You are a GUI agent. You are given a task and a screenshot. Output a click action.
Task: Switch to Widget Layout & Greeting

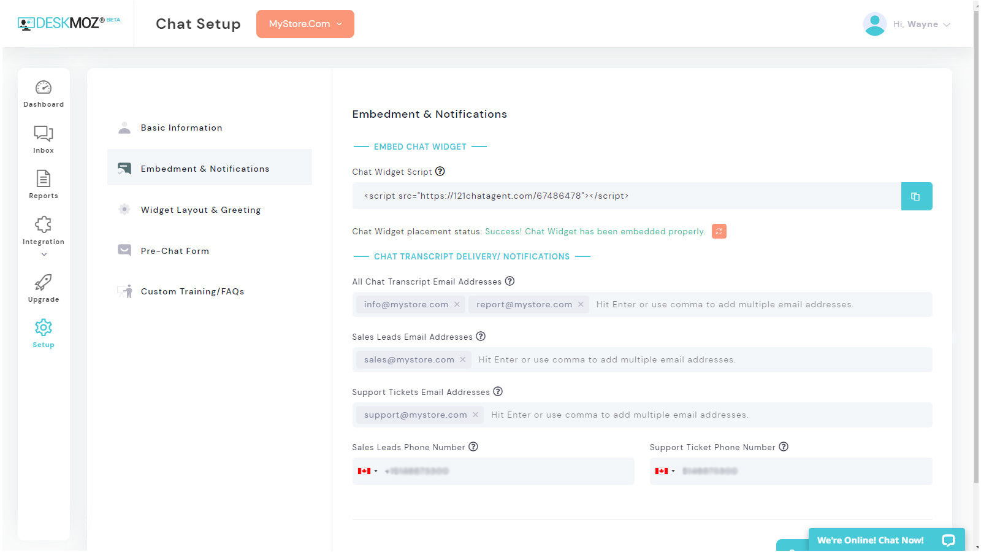click(200, 210)
